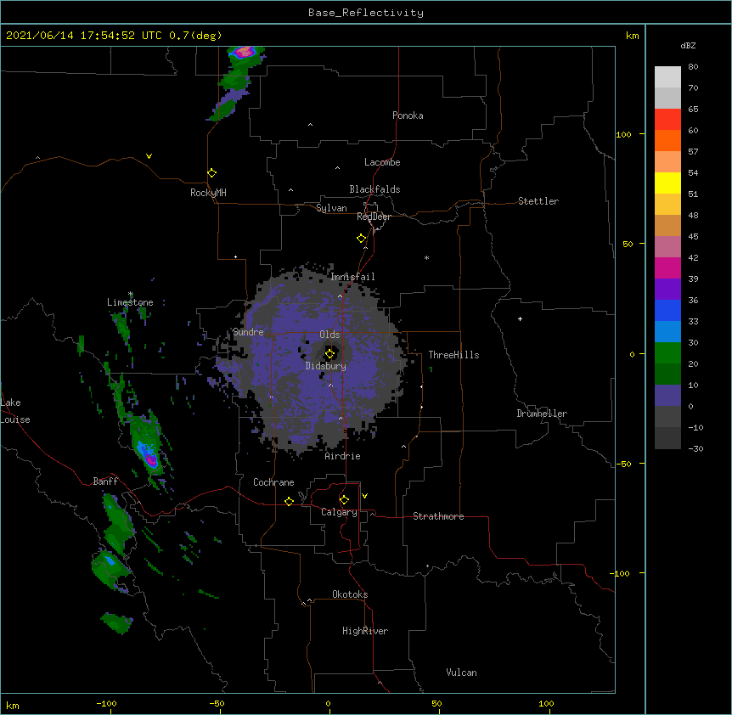
Task: Click the blue 36 dBZ legend swatch
Action: coord(667,310)
